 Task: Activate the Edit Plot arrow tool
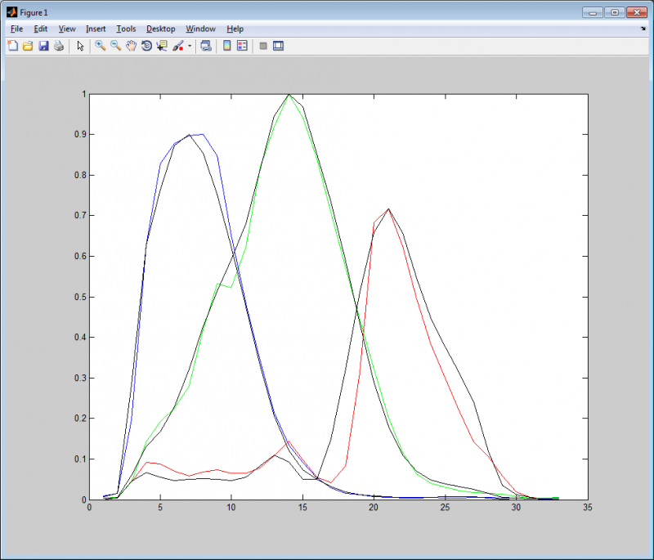click(80, 46)
